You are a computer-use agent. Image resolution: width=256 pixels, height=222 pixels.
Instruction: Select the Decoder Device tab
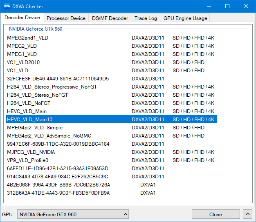point(22,18)
